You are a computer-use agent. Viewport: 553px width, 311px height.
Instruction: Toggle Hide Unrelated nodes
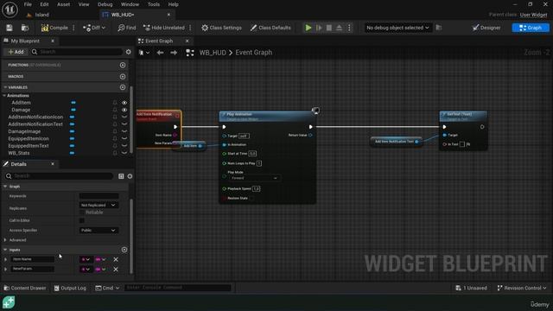click(x=164, y=28)
